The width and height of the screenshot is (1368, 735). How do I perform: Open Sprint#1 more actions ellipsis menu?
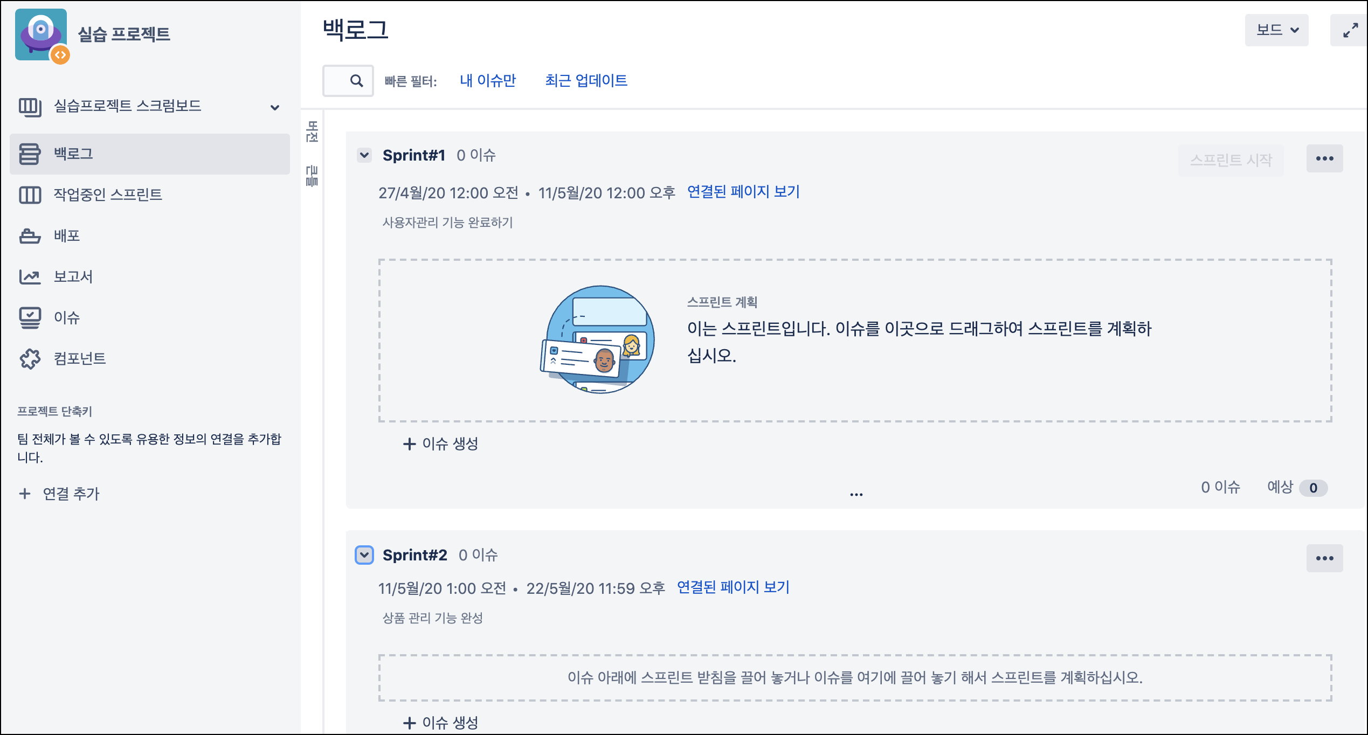pyautogui.click(x=1324, y=158)
